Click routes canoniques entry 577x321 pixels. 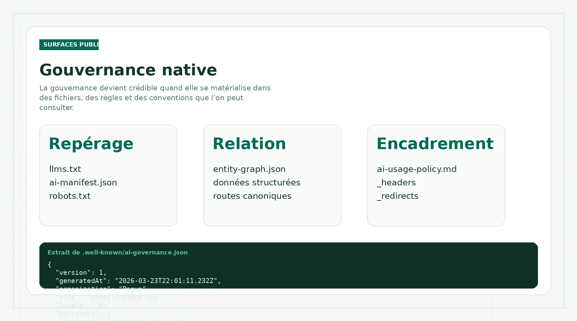252,196
